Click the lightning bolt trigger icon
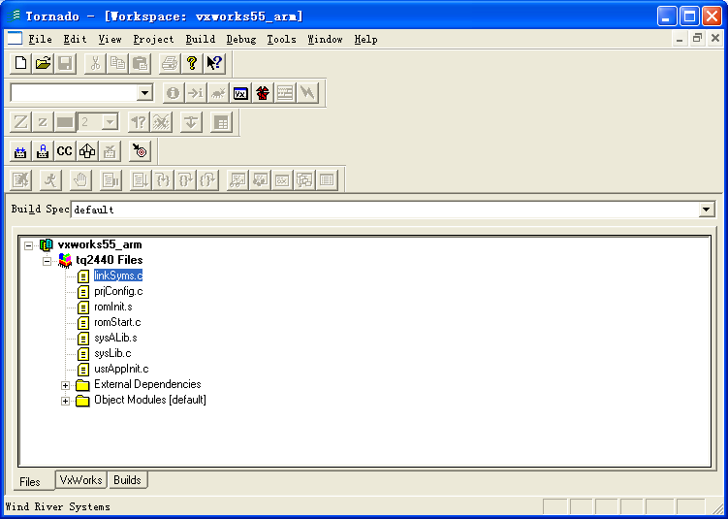This screenshot has width=728, height=519. click(x=307, y=93)
